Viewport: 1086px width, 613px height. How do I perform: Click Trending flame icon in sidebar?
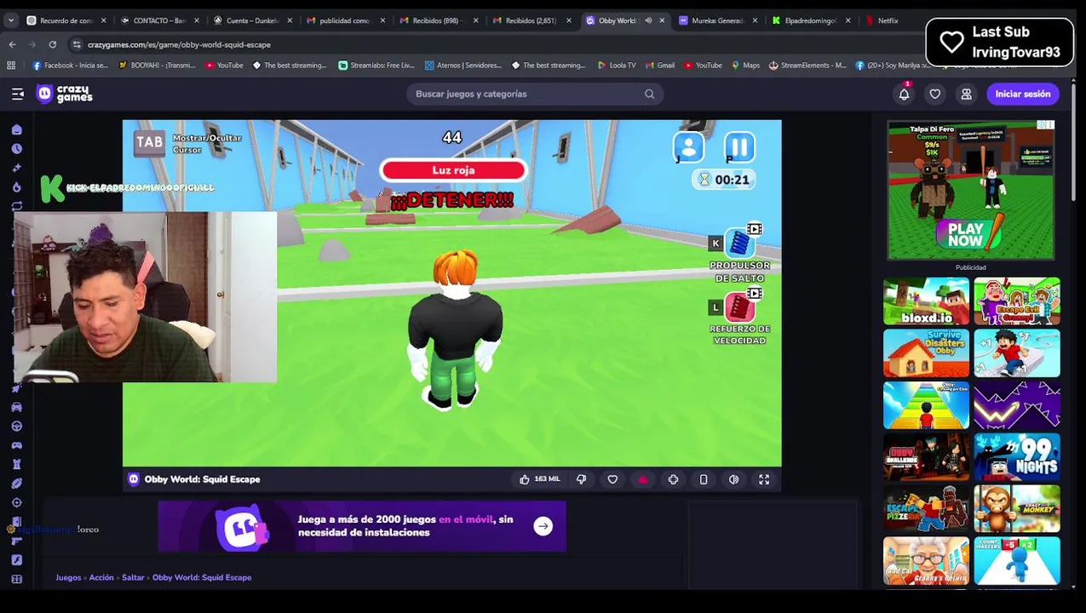pos(16,187)
